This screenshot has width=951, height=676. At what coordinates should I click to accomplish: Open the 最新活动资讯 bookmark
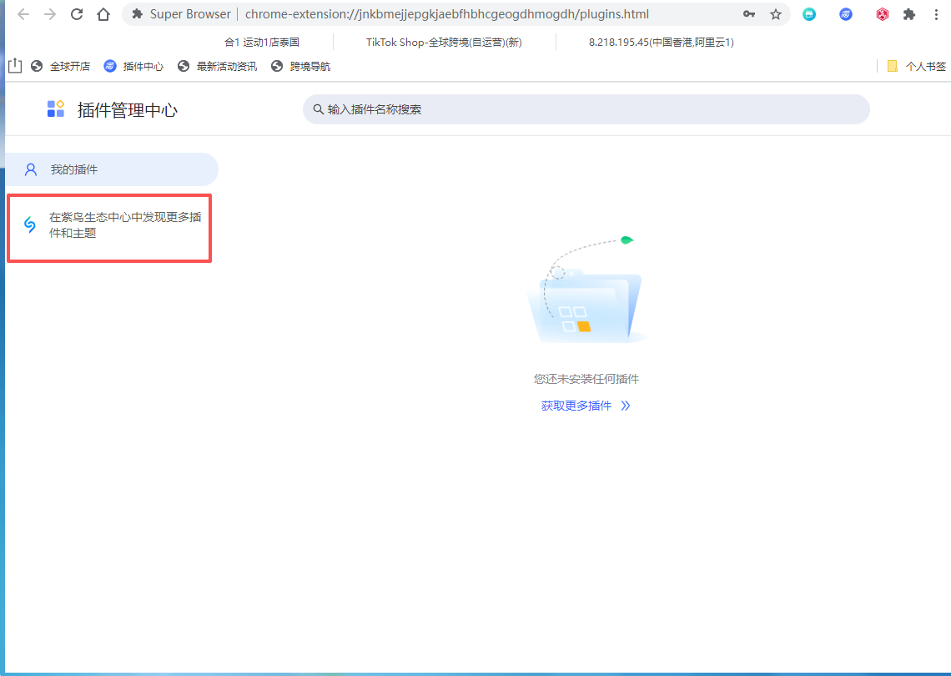pyautogui.click(x=218, y=66)
